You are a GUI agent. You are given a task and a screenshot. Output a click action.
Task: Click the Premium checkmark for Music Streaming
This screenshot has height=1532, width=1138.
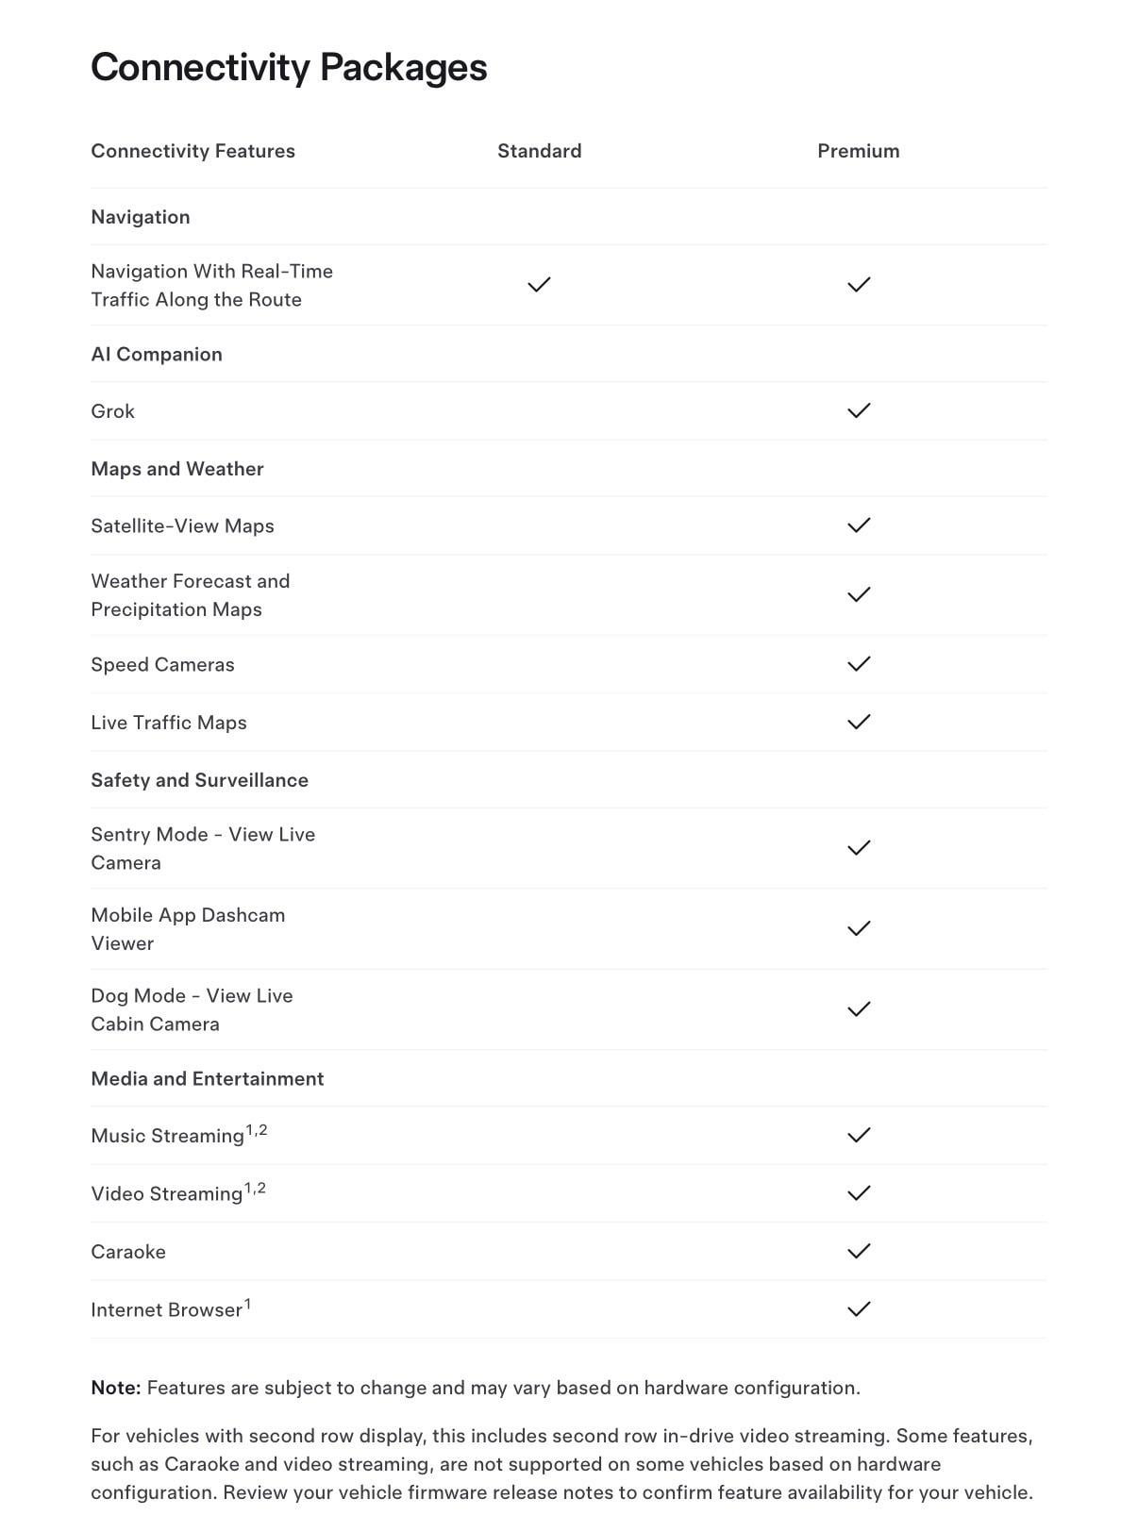pos(859,1136)
